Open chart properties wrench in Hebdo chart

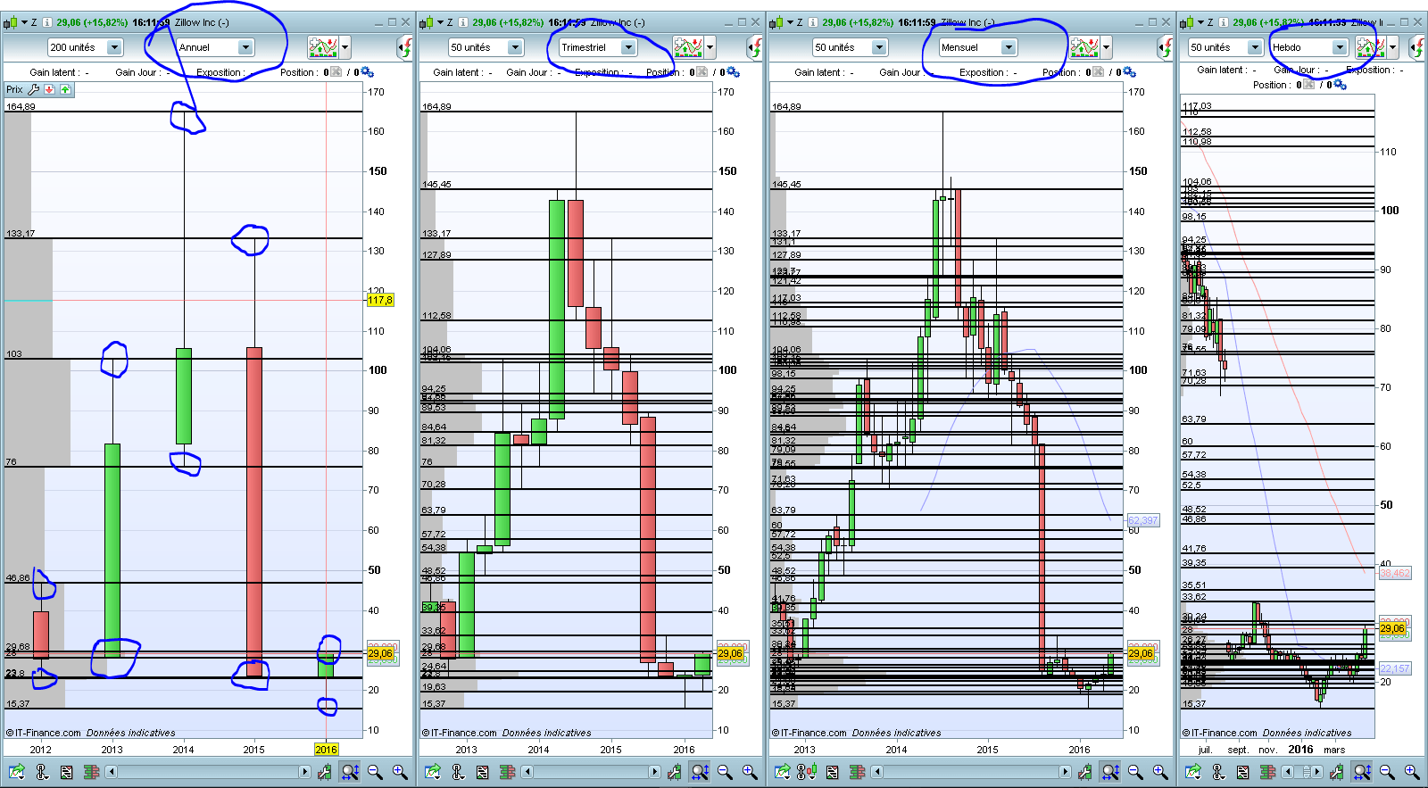1337,772
